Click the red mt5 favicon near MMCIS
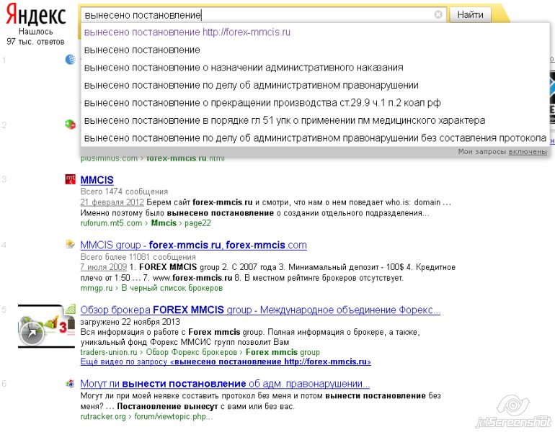This screenshot has width=555, height=432. click(x=71, y=179)
